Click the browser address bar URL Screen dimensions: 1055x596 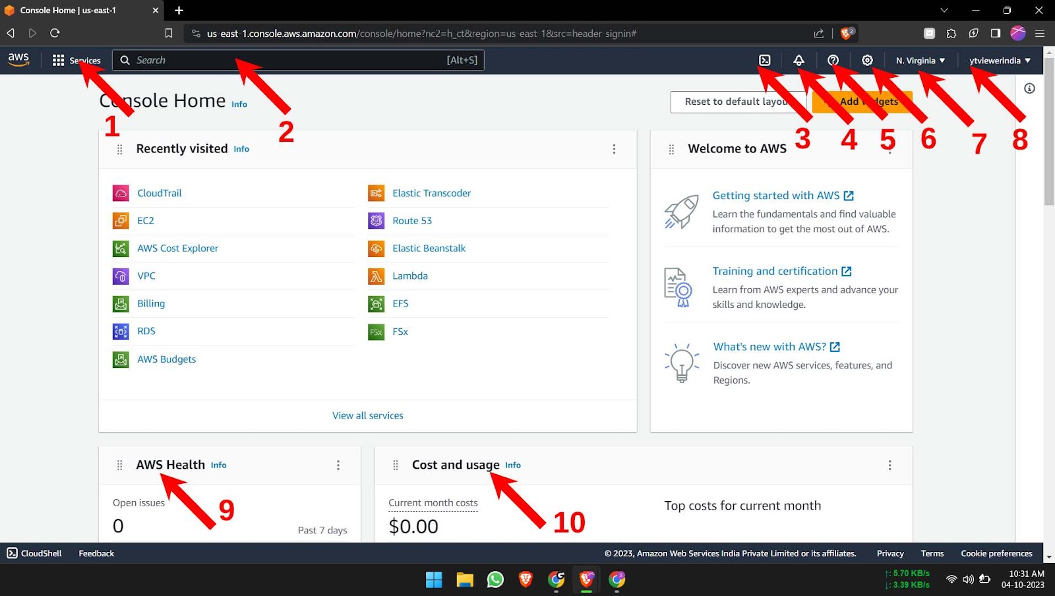tap(422, 33)
